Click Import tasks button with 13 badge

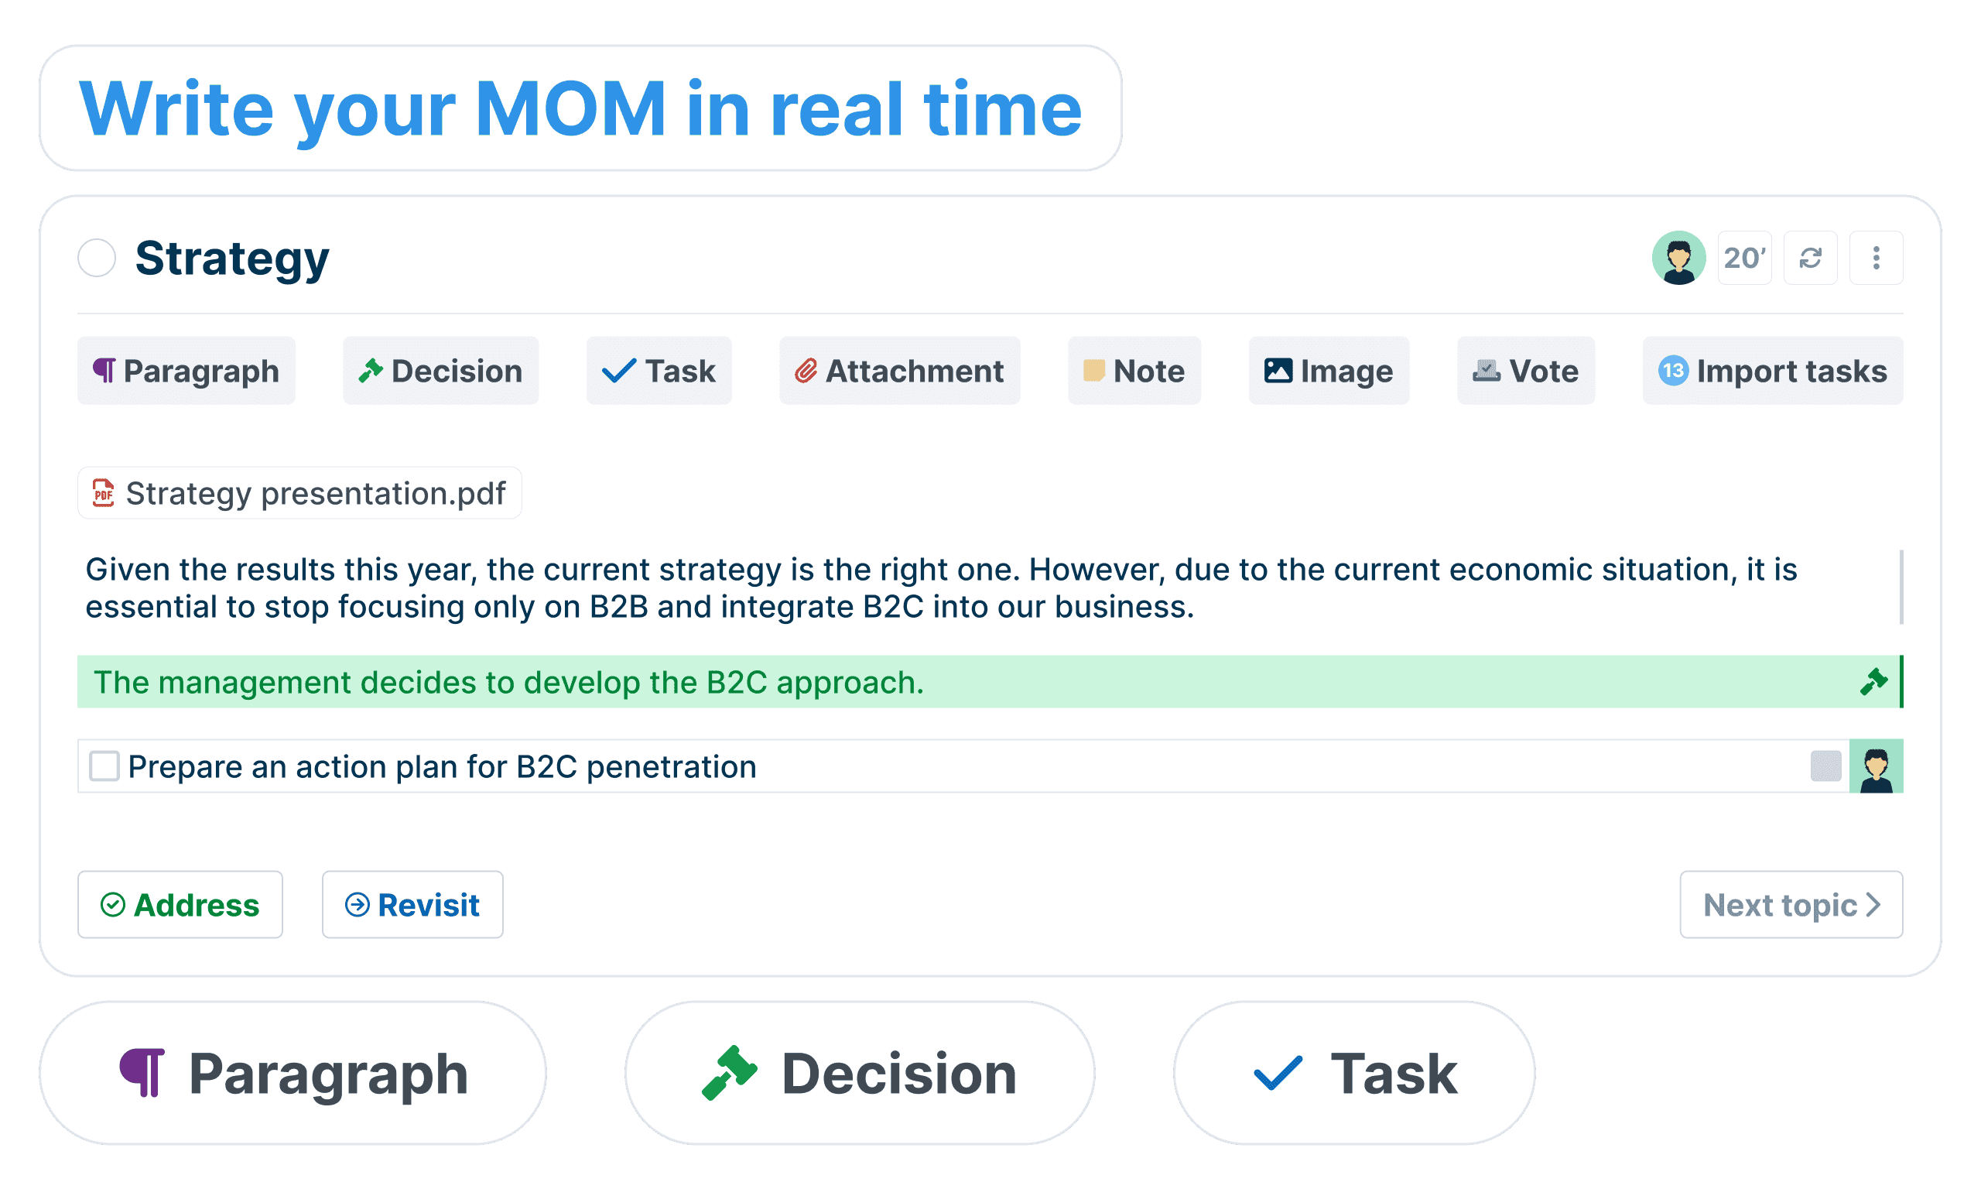(1772, 371)
